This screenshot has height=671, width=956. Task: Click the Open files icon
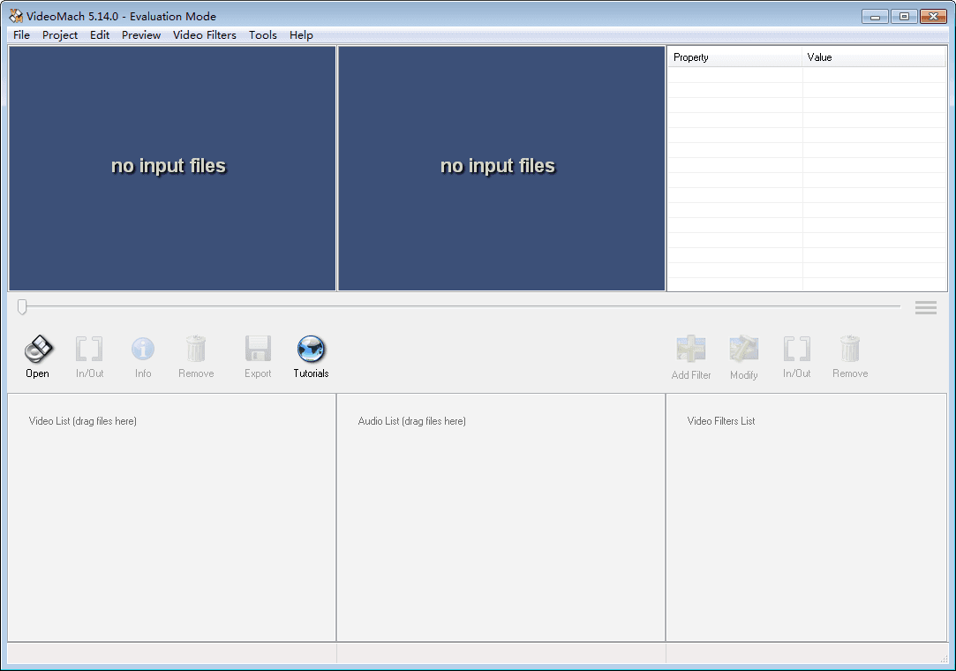click(x=38, y=350)
